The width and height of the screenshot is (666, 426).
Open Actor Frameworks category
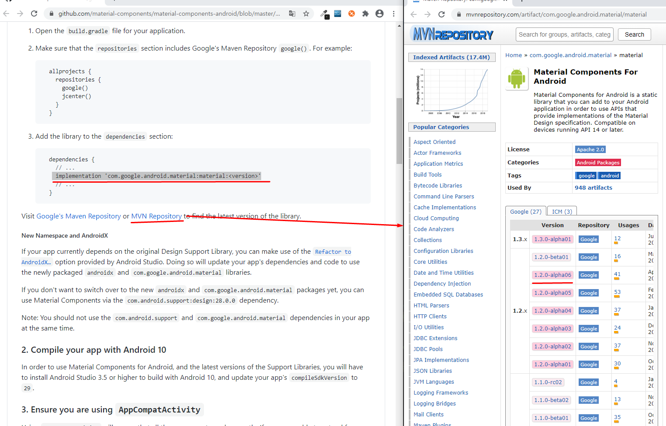(437, 153)
